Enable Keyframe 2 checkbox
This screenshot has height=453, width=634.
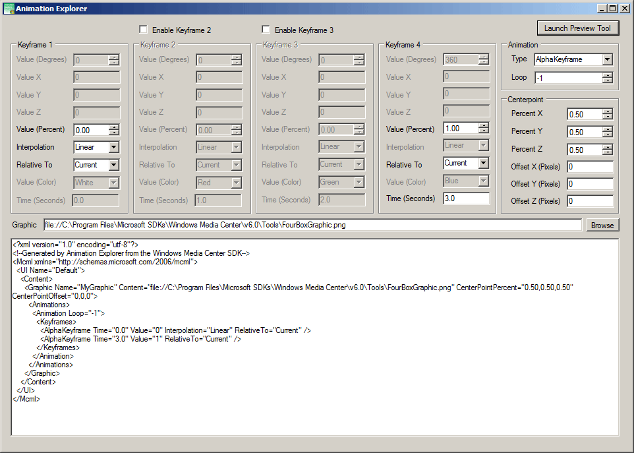point(143,29)
